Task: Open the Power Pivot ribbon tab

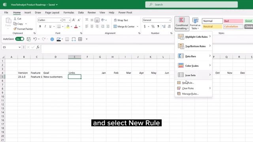Action: [125, 13]
